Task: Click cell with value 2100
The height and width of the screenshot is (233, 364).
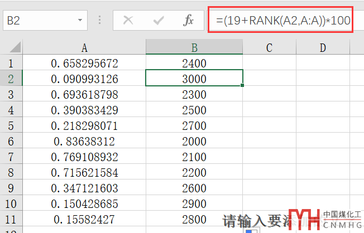Action: tap(194, 156)
